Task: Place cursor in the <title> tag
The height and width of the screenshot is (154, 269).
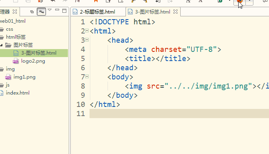Action: [x=140, y=59]
